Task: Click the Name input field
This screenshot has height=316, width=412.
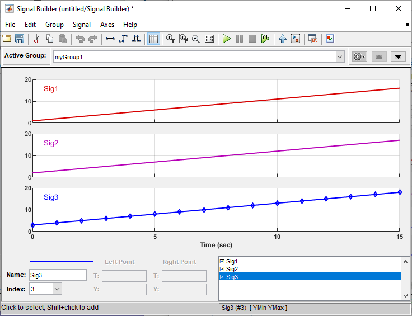Action: click(x=58, y=275)
